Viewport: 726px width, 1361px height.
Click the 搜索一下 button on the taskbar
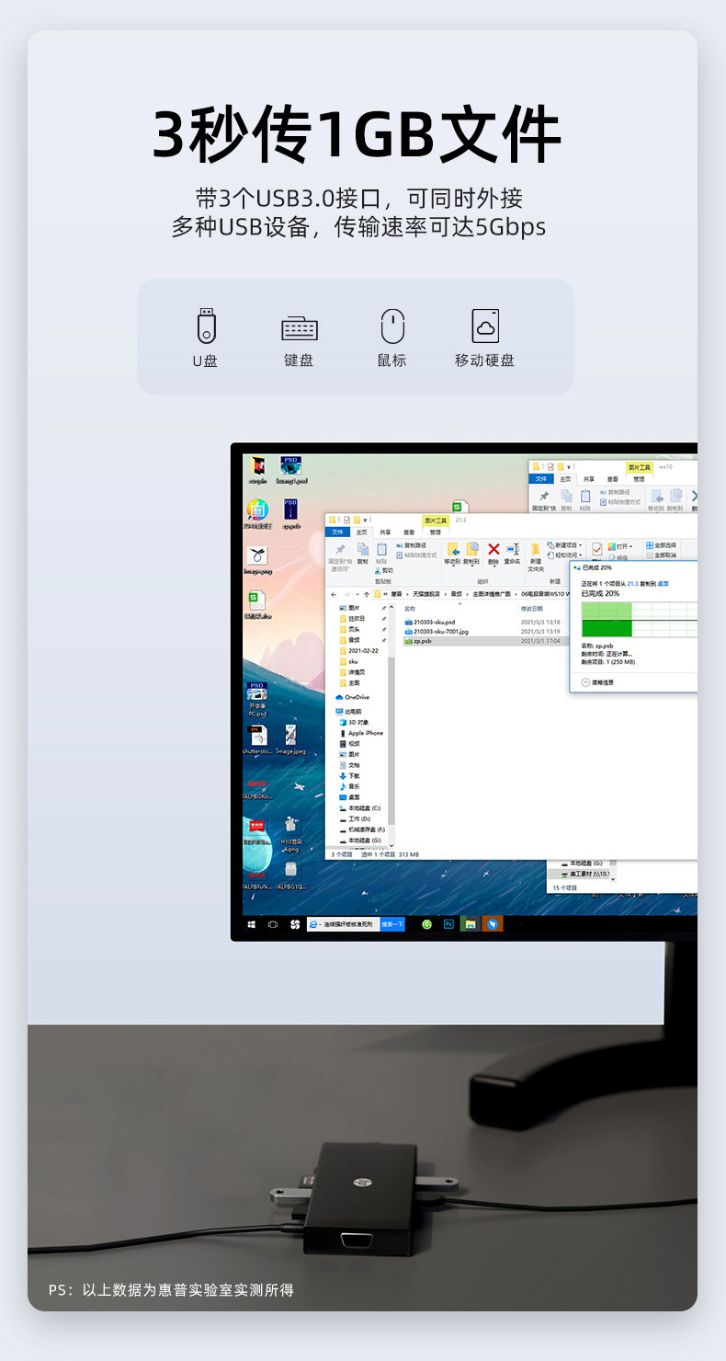(392, 924)
